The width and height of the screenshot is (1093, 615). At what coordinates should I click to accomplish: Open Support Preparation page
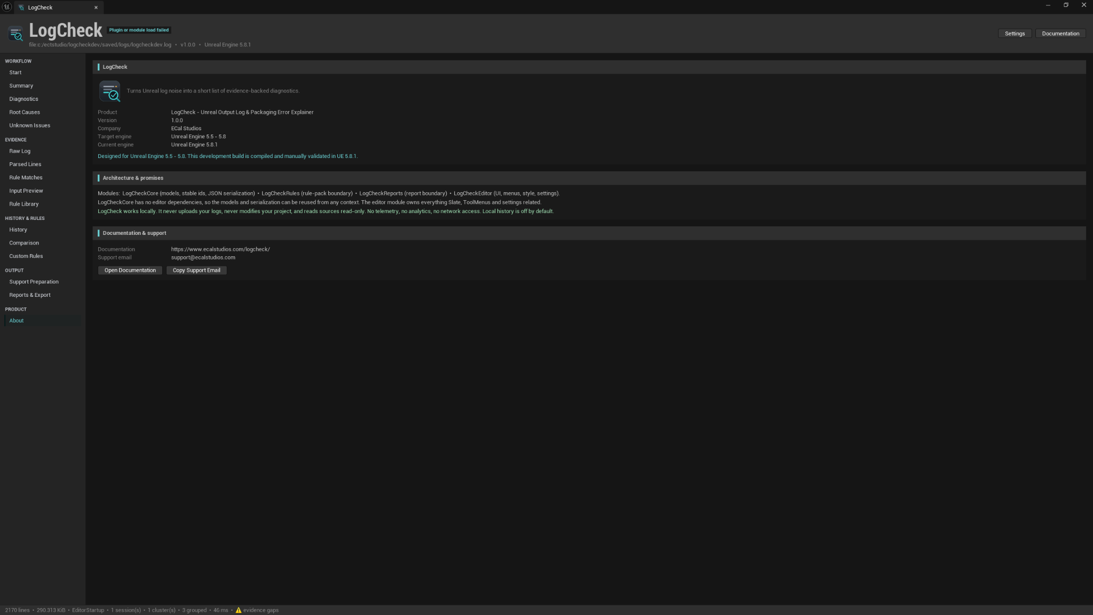[x=43, y=282]
